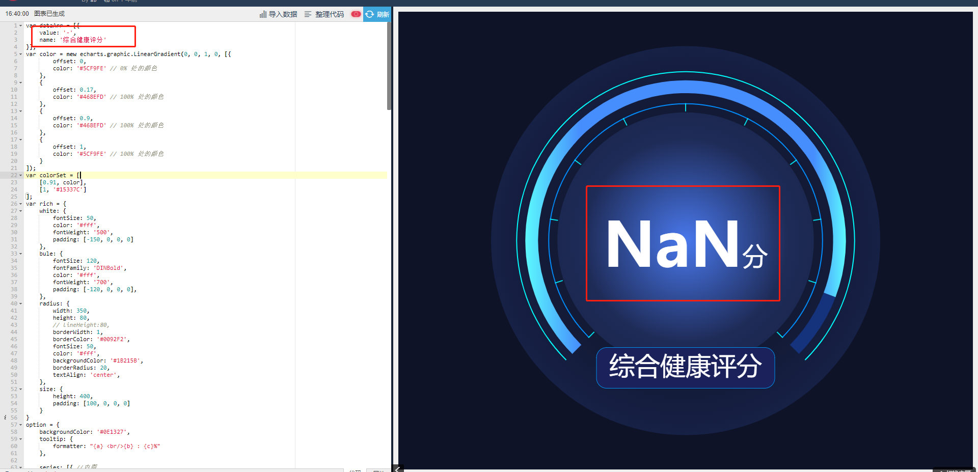Click the fontFamily 'DINBold' code line
Screen dimensions: 978x472
pos(90,268)
